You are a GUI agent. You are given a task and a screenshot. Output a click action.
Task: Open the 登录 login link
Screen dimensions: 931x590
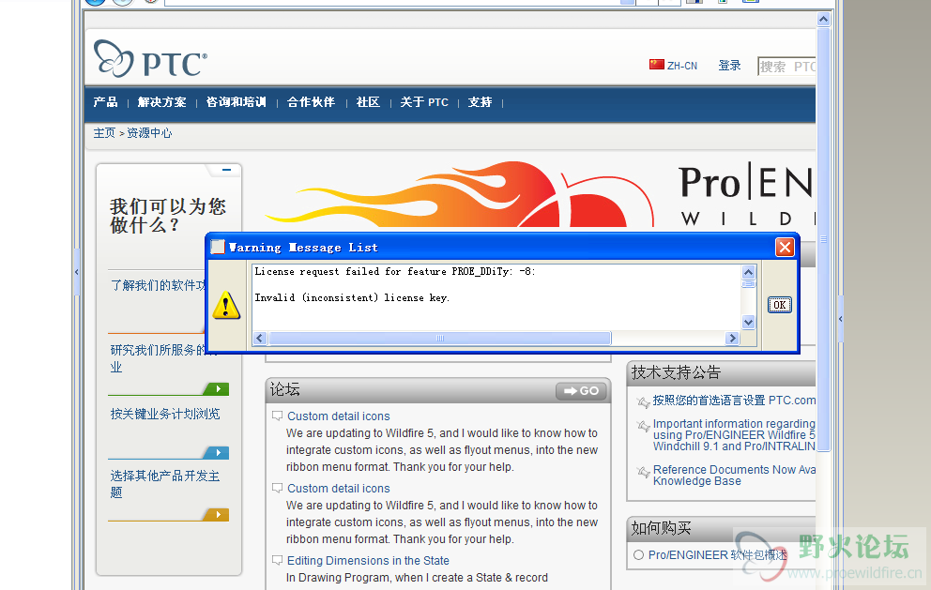coord(730,66)
